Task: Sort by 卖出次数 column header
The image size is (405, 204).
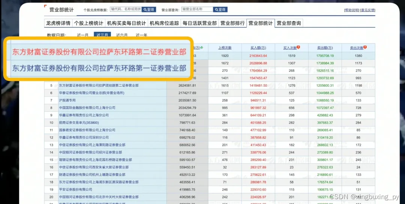Action: [357, 48]
